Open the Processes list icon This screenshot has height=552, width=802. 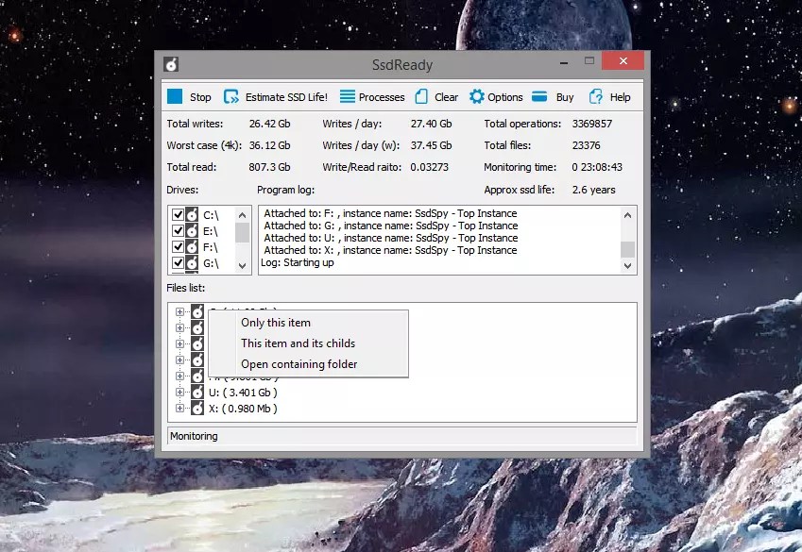coord(348,96)
